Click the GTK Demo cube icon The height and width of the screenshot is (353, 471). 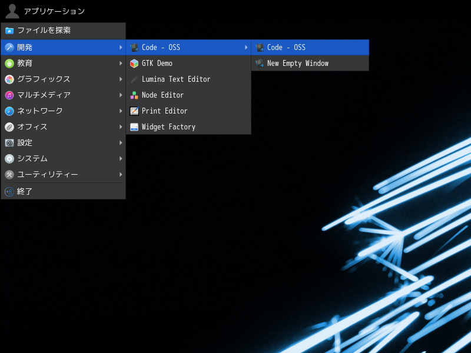click(x=134, y=64)
